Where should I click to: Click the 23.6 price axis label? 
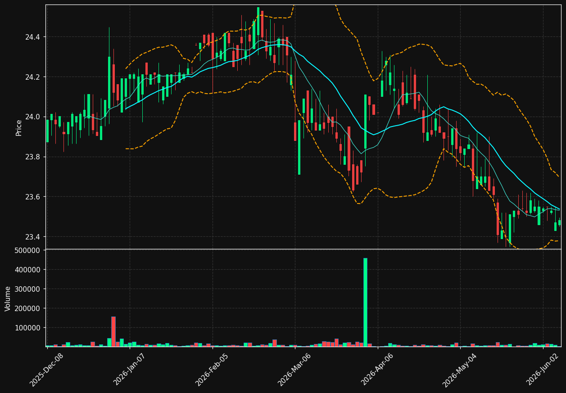(x=32, y=197)
